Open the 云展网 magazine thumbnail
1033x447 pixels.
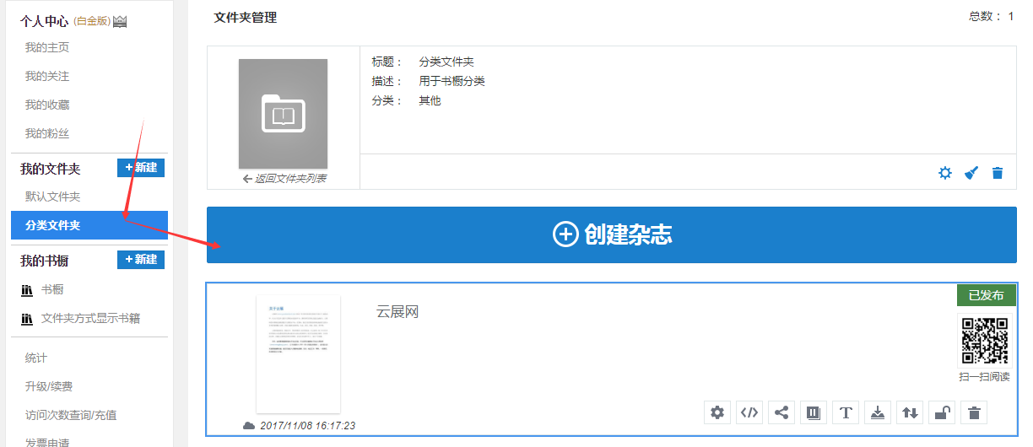click(x=298, y=353)
